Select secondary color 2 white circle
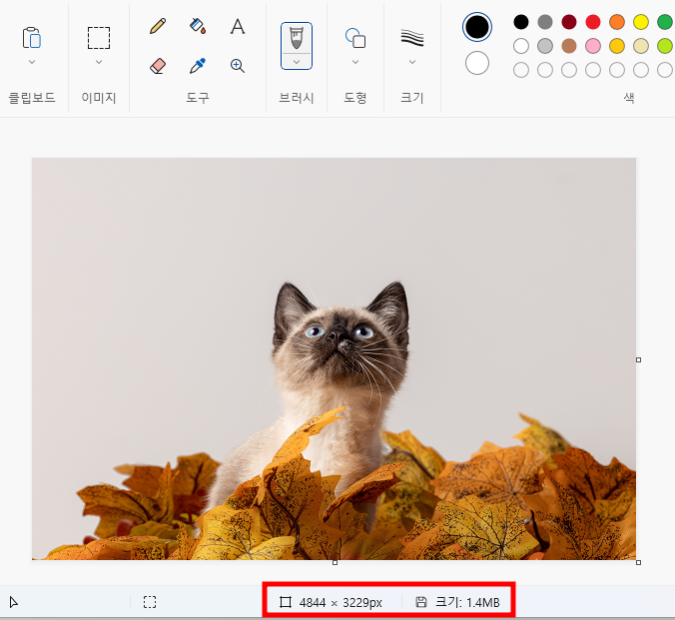Image resolution: width=675 pixels, height=620 pixels. (477, 63)
